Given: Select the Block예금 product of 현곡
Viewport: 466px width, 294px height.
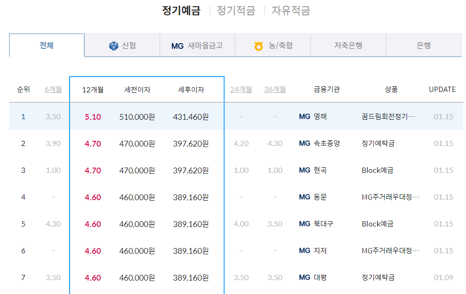Looking at the screenshot, I should 377,170.
